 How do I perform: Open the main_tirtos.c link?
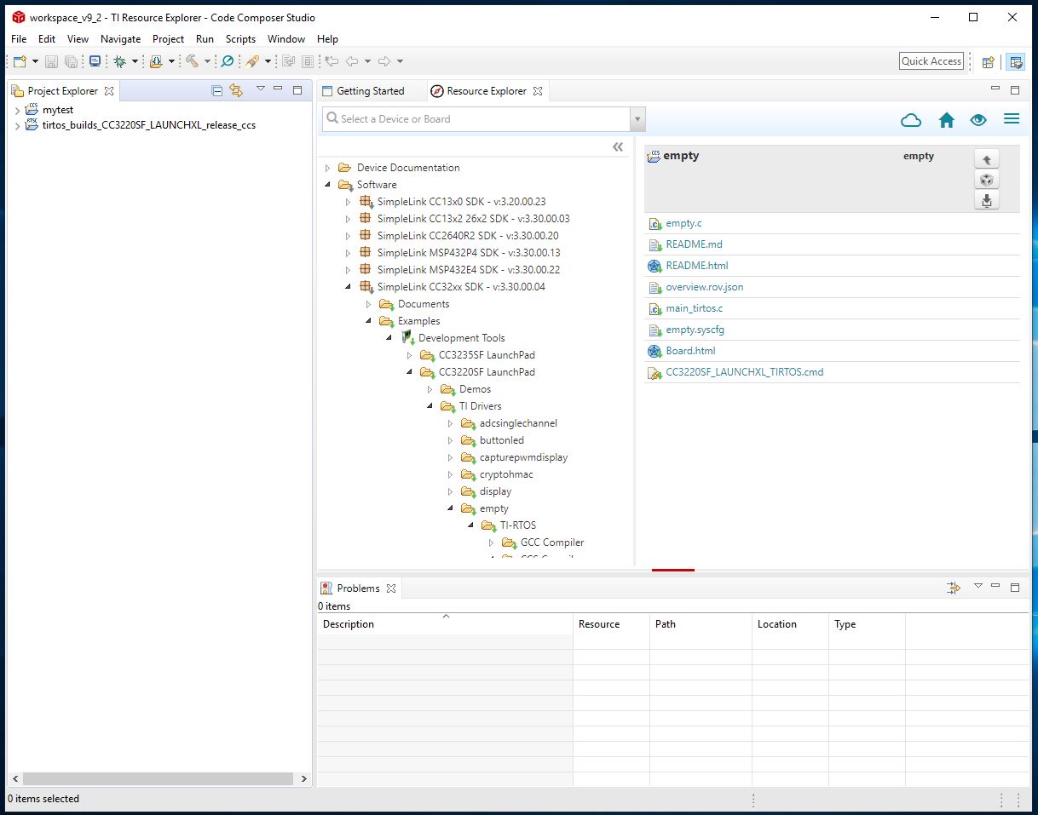pos(694,308)
